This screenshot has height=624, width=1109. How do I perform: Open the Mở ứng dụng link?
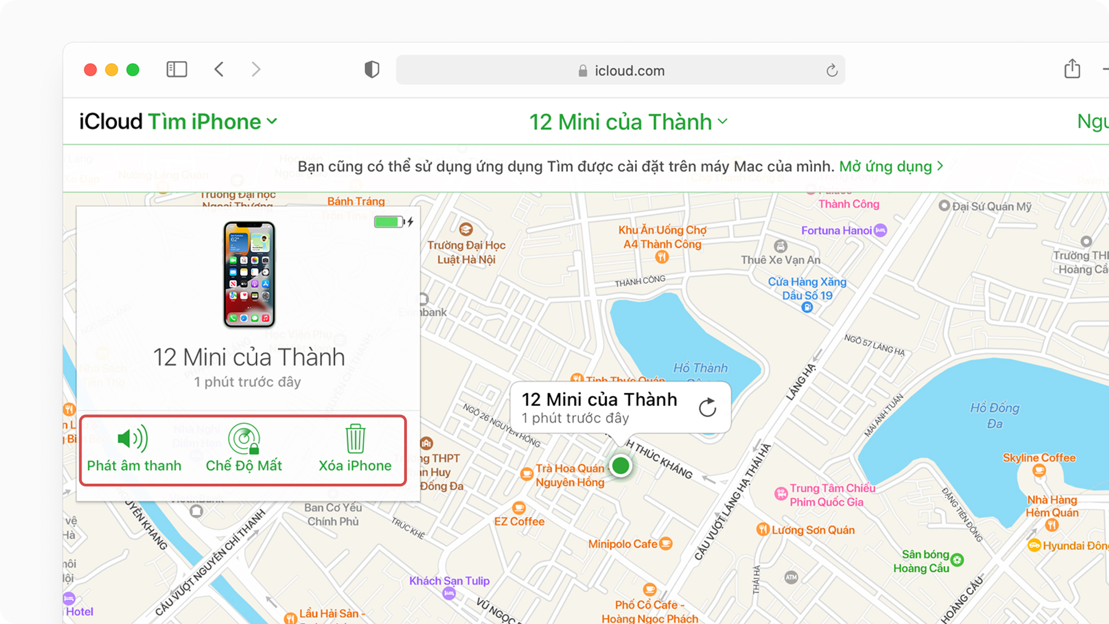tap(891, 166)
